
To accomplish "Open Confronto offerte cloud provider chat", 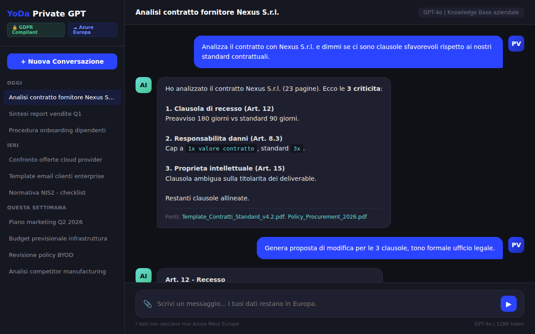I will click(55, 160).
